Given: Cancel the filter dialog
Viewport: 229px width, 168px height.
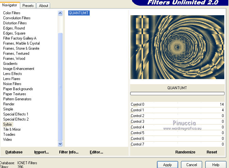Looking at the screenshot, I should [192, 165].
